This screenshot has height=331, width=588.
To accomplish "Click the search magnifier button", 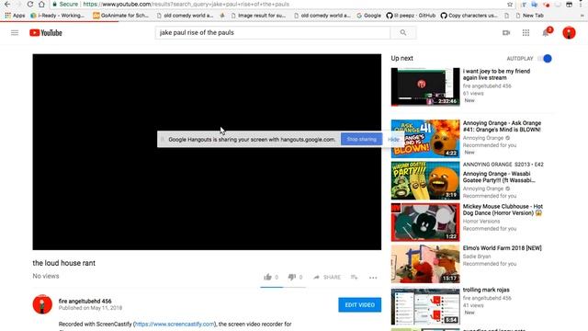I will 402,33.
